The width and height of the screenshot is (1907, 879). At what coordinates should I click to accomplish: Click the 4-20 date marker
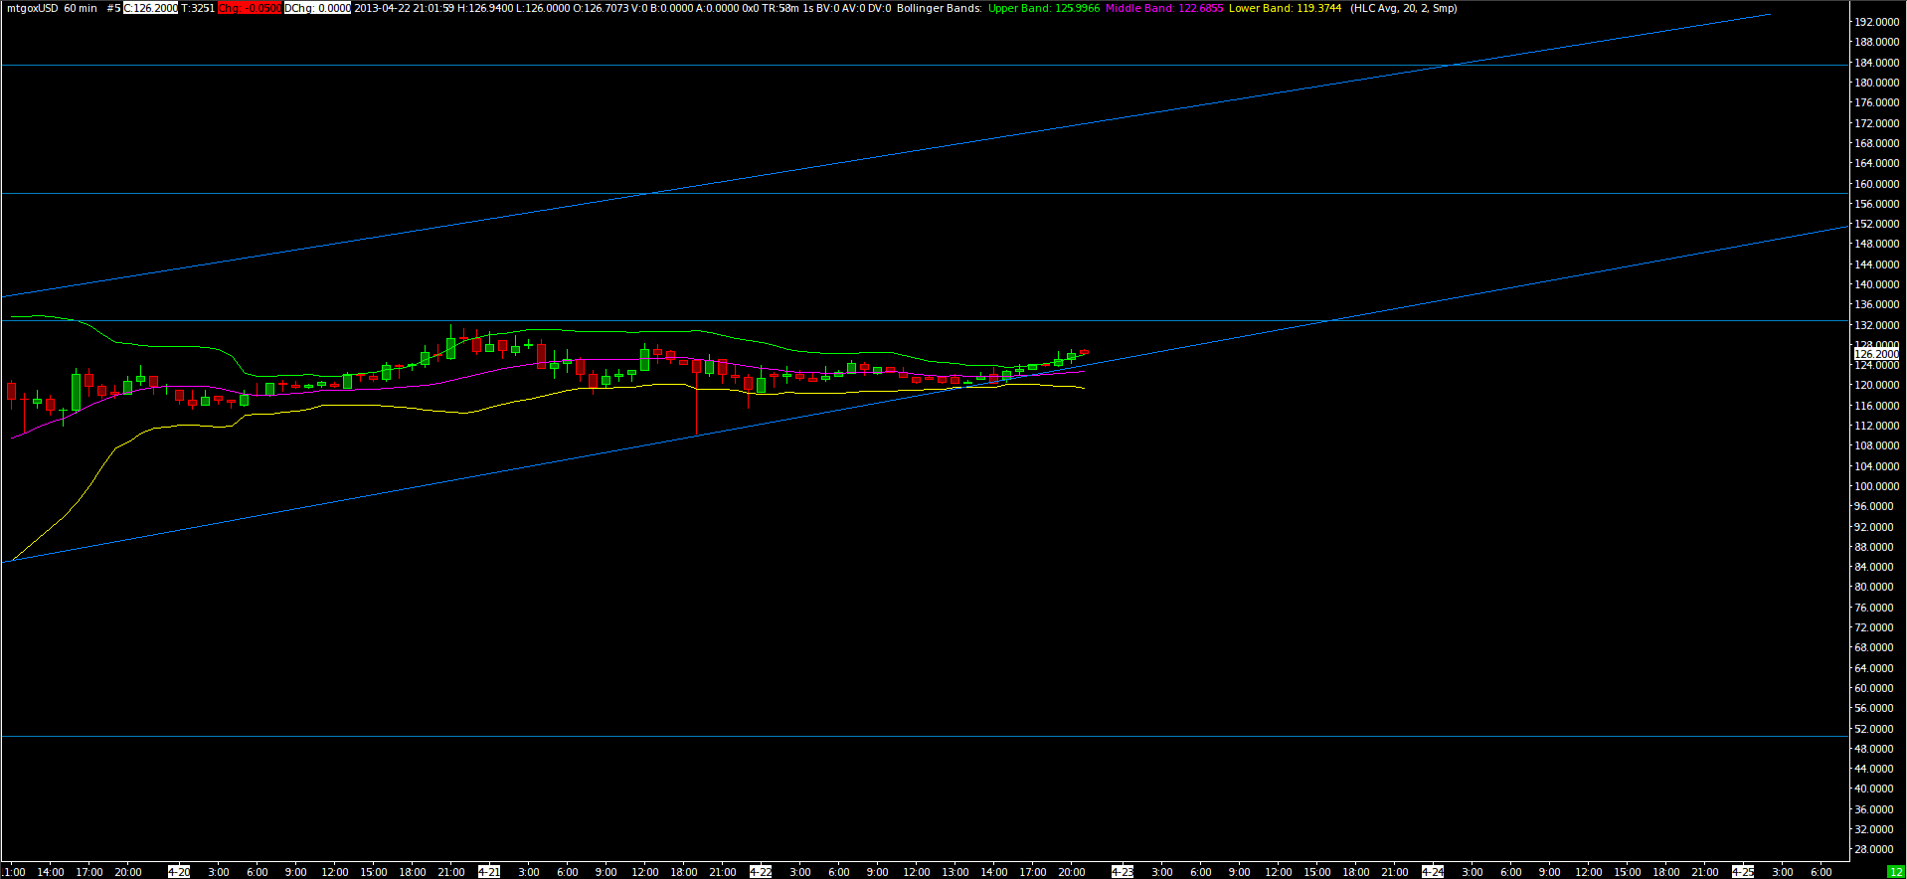(x=179, y=872)
